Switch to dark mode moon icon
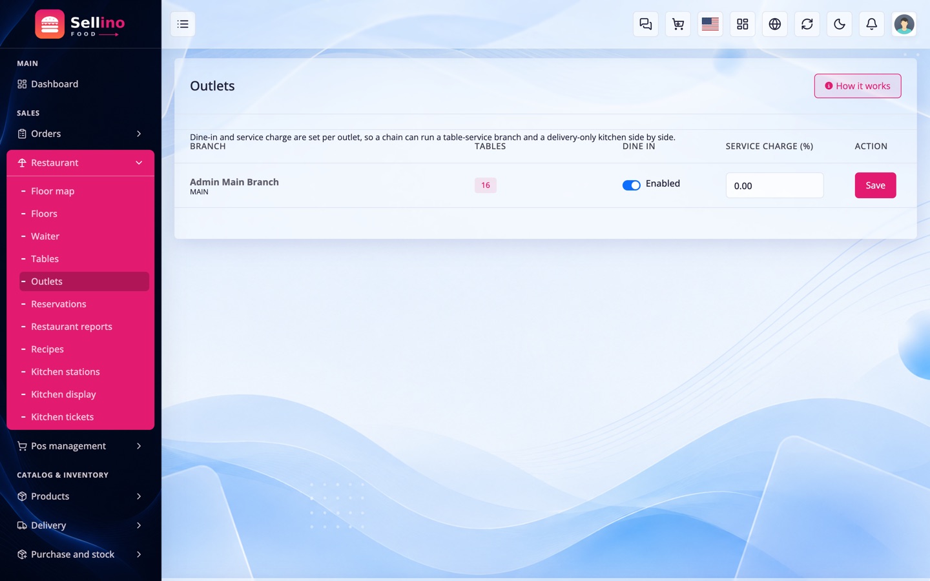Screen dimensions: 930x581 pyautogui.click(x=839, y=24)
